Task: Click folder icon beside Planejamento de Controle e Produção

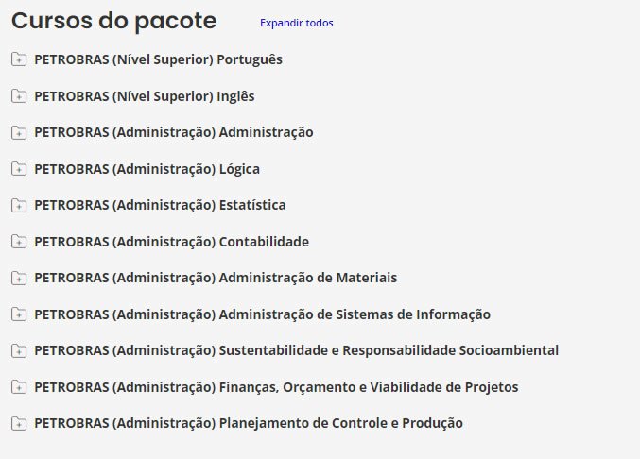Action: pyautogui.click(x=18, y=424)
